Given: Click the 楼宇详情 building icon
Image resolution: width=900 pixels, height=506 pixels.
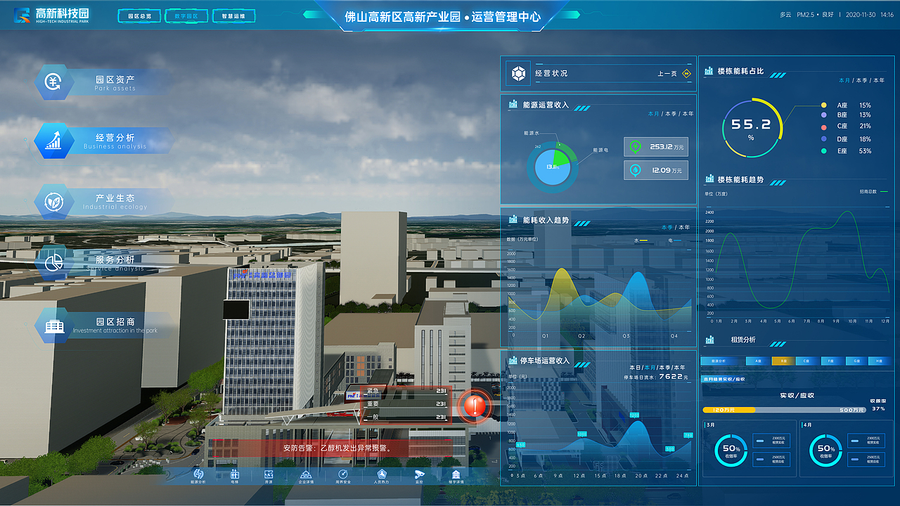Looking at the screenshot, I should [456, 474].
